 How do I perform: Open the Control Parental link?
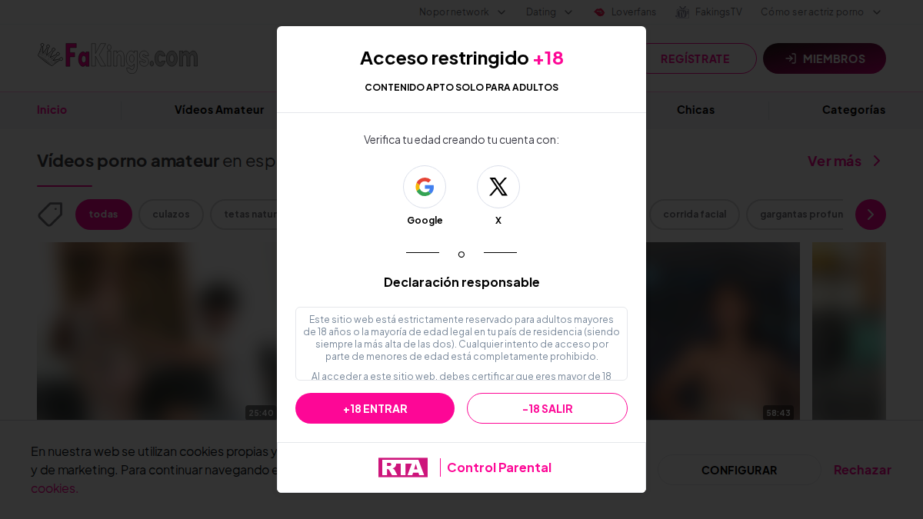pos(499,467)
